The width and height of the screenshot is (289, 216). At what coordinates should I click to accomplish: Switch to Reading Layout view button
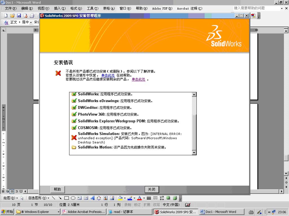click(21, 191)
